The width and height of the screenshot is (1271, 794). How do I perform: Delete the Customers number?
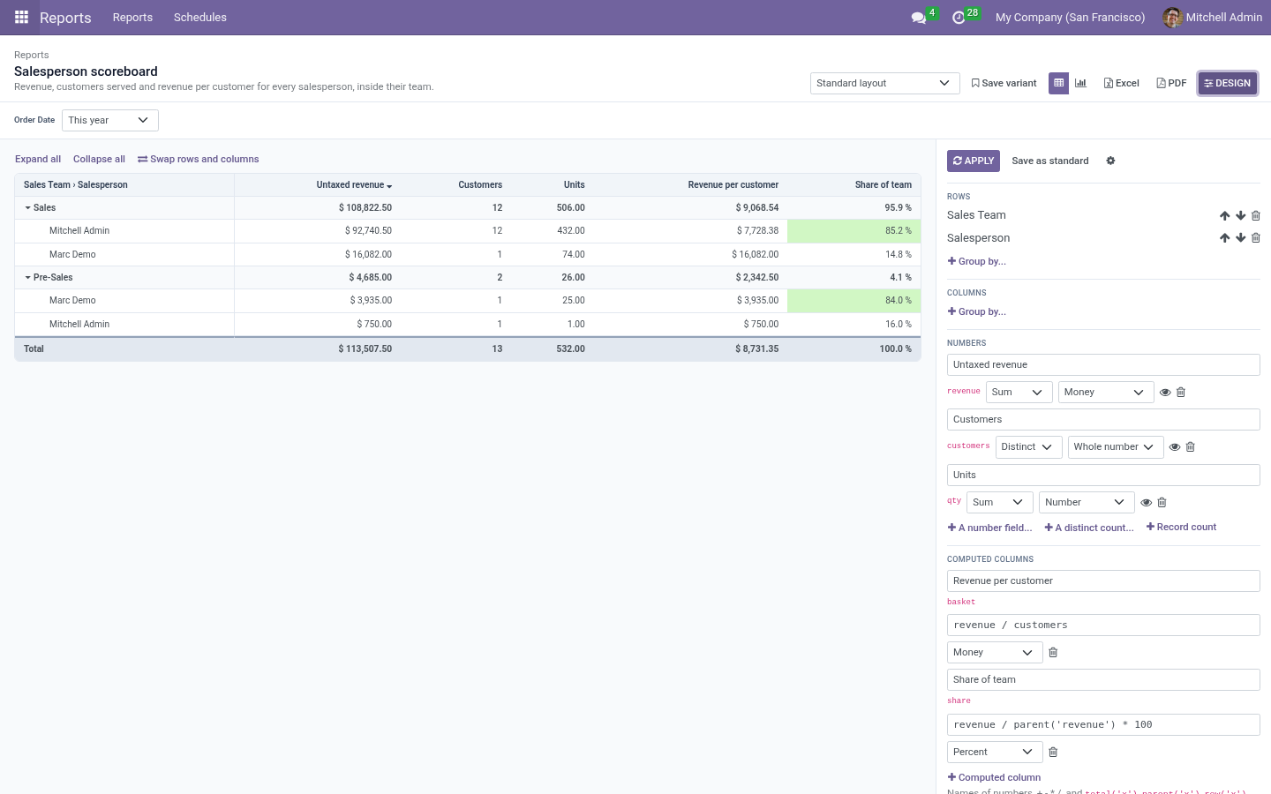[x=1190, y=446]
